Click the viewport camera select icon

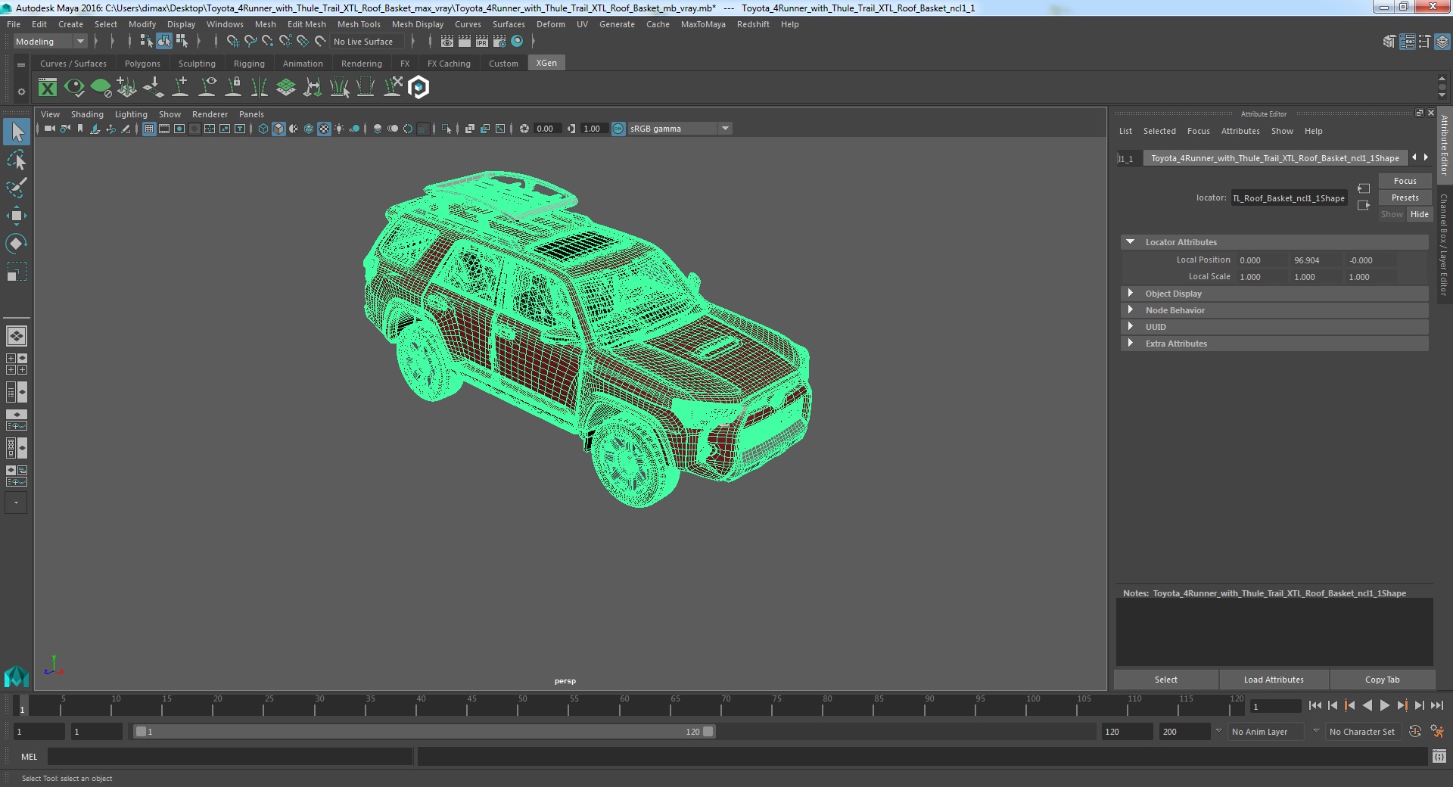coord(49,129)
